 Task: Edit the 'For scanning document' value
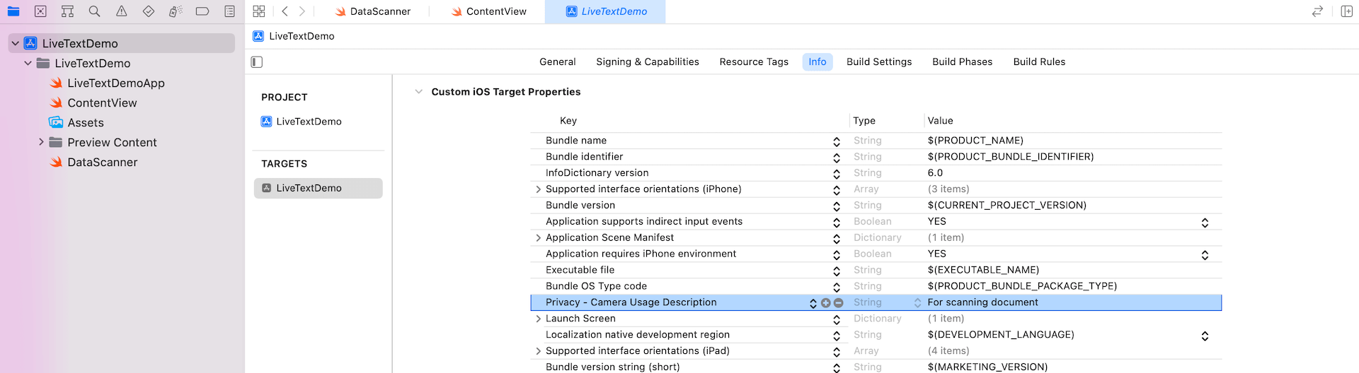983,303
